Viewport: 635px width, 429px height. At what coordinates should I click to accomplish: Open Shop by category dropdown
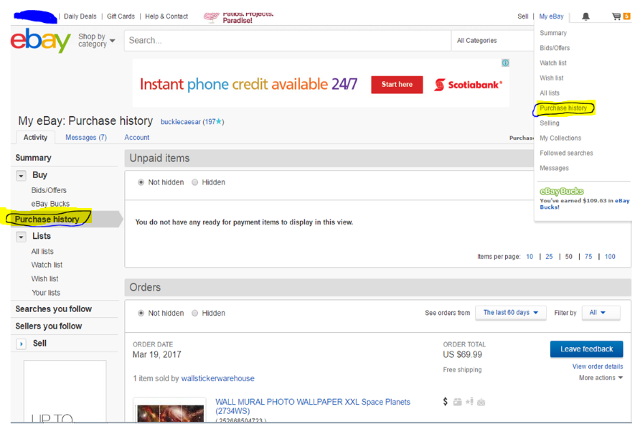96,40
